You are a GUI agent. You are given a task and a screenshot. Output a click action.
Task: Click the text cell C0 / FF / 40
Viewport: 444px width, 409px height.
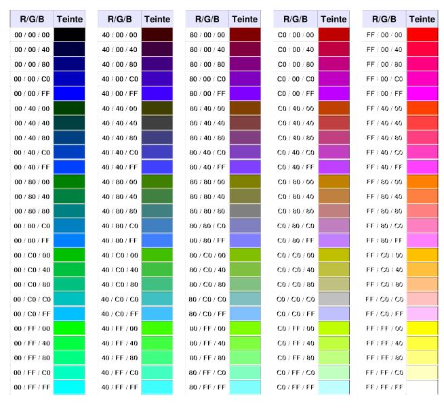(296, 343)
